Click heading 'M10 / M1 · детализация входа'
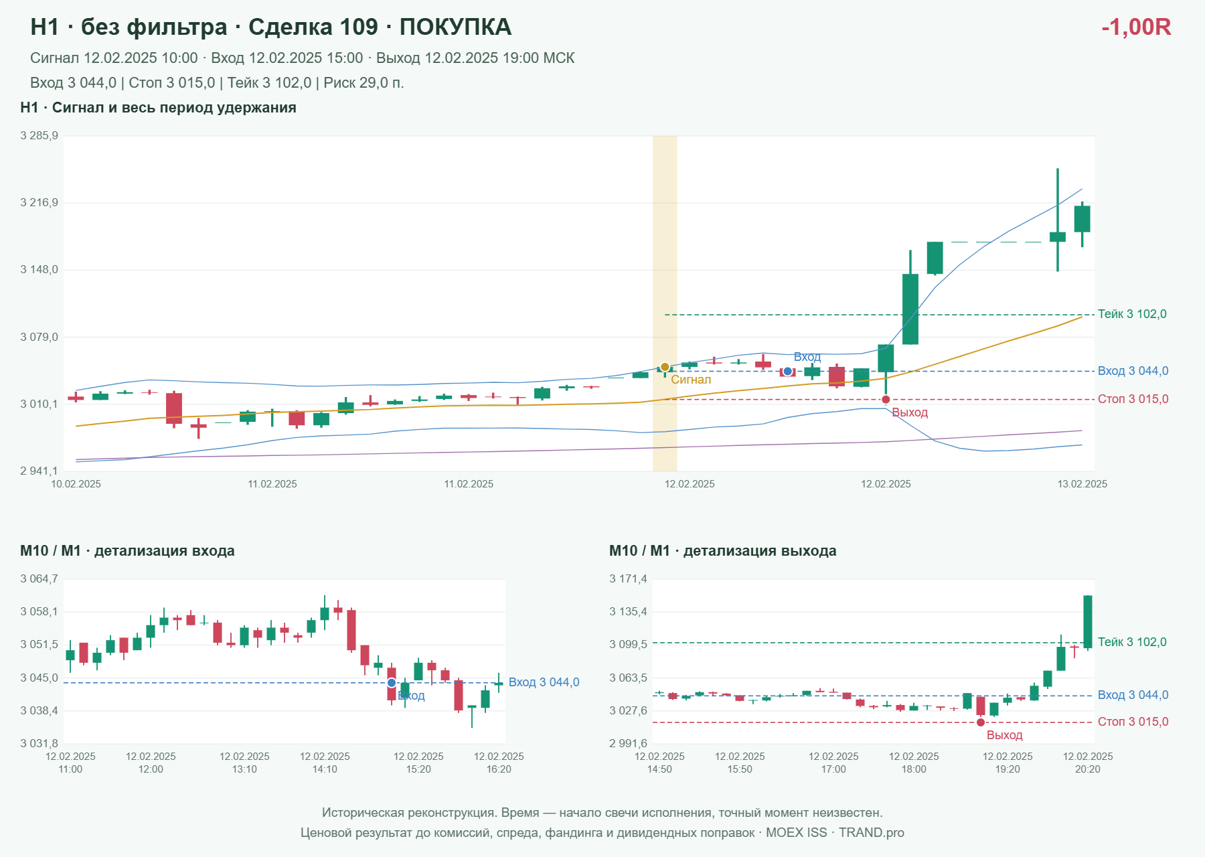The height and width of the screenshot is (857, 1205). point(127,551)
